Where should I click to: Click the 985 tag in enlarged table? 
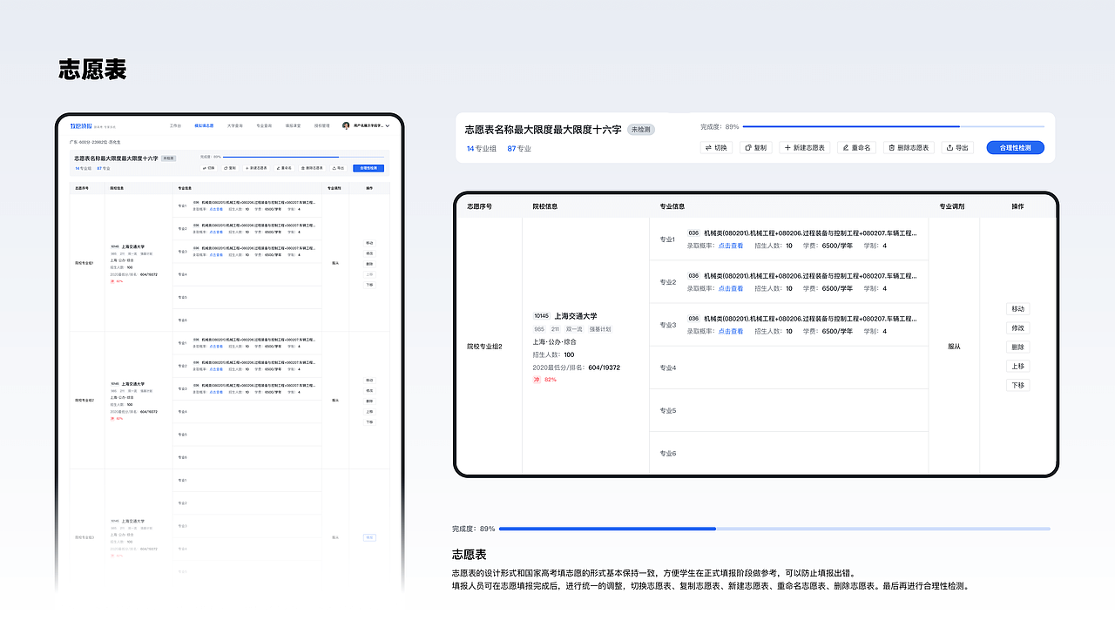[539, 329]
